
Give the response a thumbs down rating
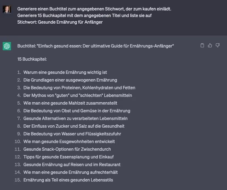pyautogui.click(x=218, y=45)
